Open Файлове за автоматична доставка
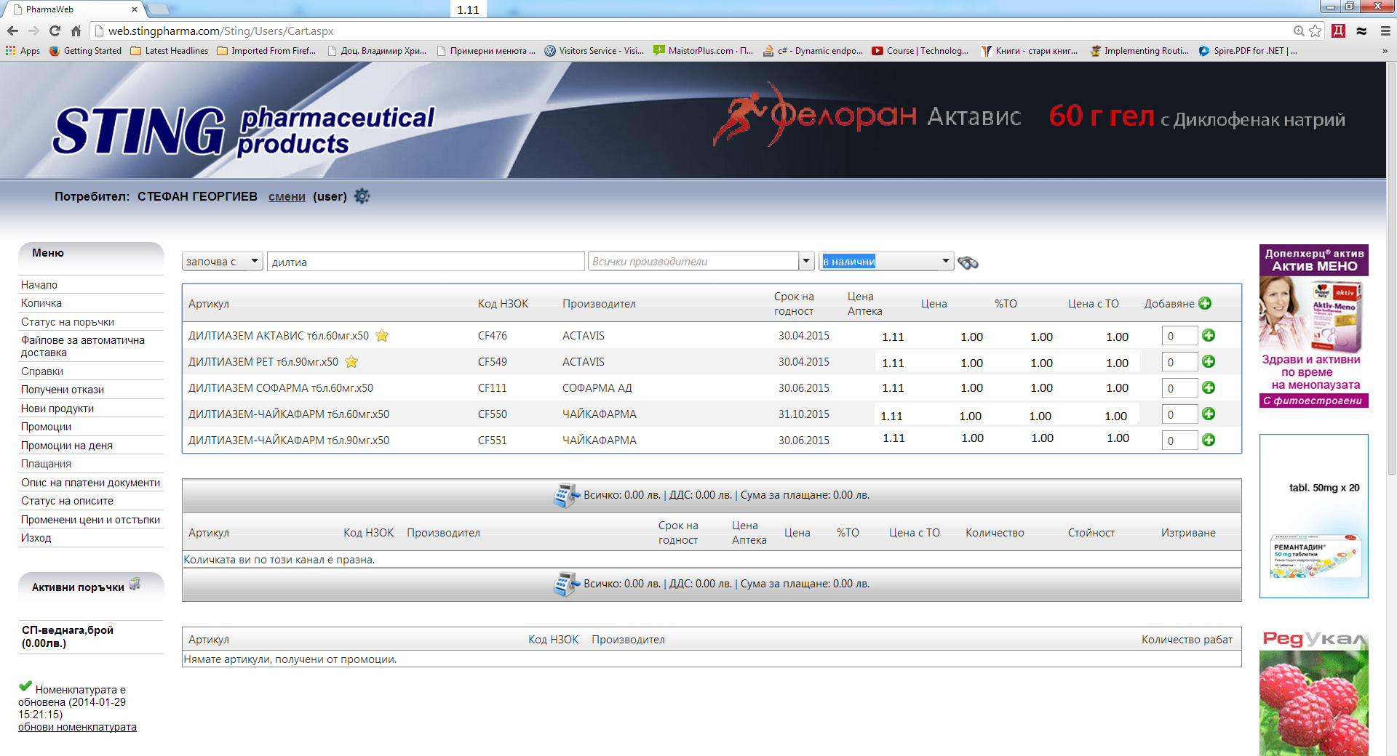Screen dimensions: 1397x756 tap(83, 346)
